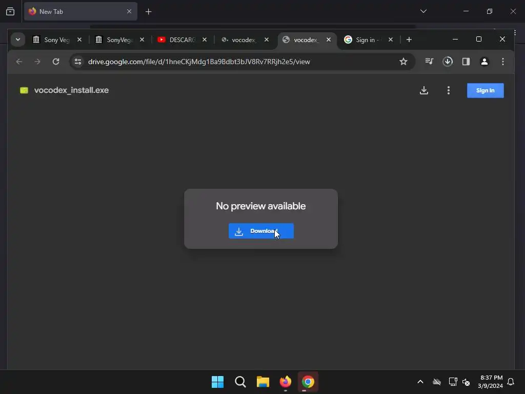Close the active vocodex_ tab
Screen dimensions: 525x394
[329, 40]
